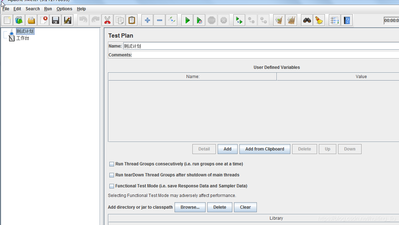Open the File menu

click(x=6, y=9)
